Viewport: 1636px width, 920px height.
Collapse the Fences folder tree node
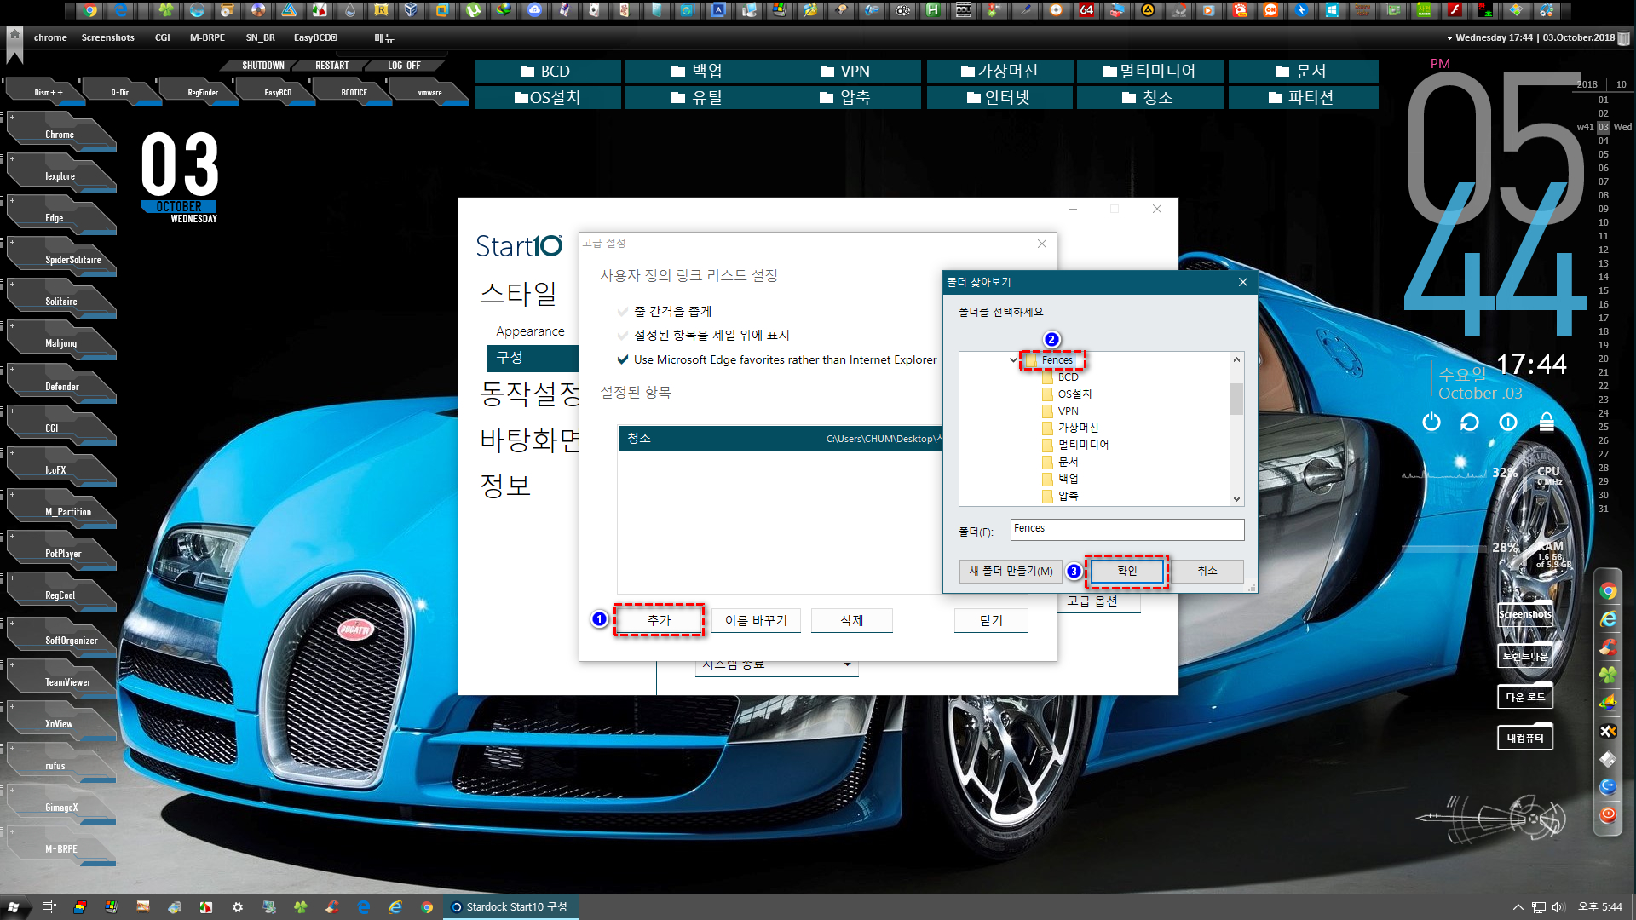click(x=1013, y=360)
